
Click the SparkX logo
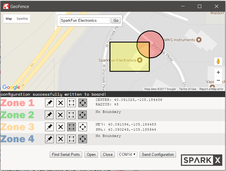point(202,160)
